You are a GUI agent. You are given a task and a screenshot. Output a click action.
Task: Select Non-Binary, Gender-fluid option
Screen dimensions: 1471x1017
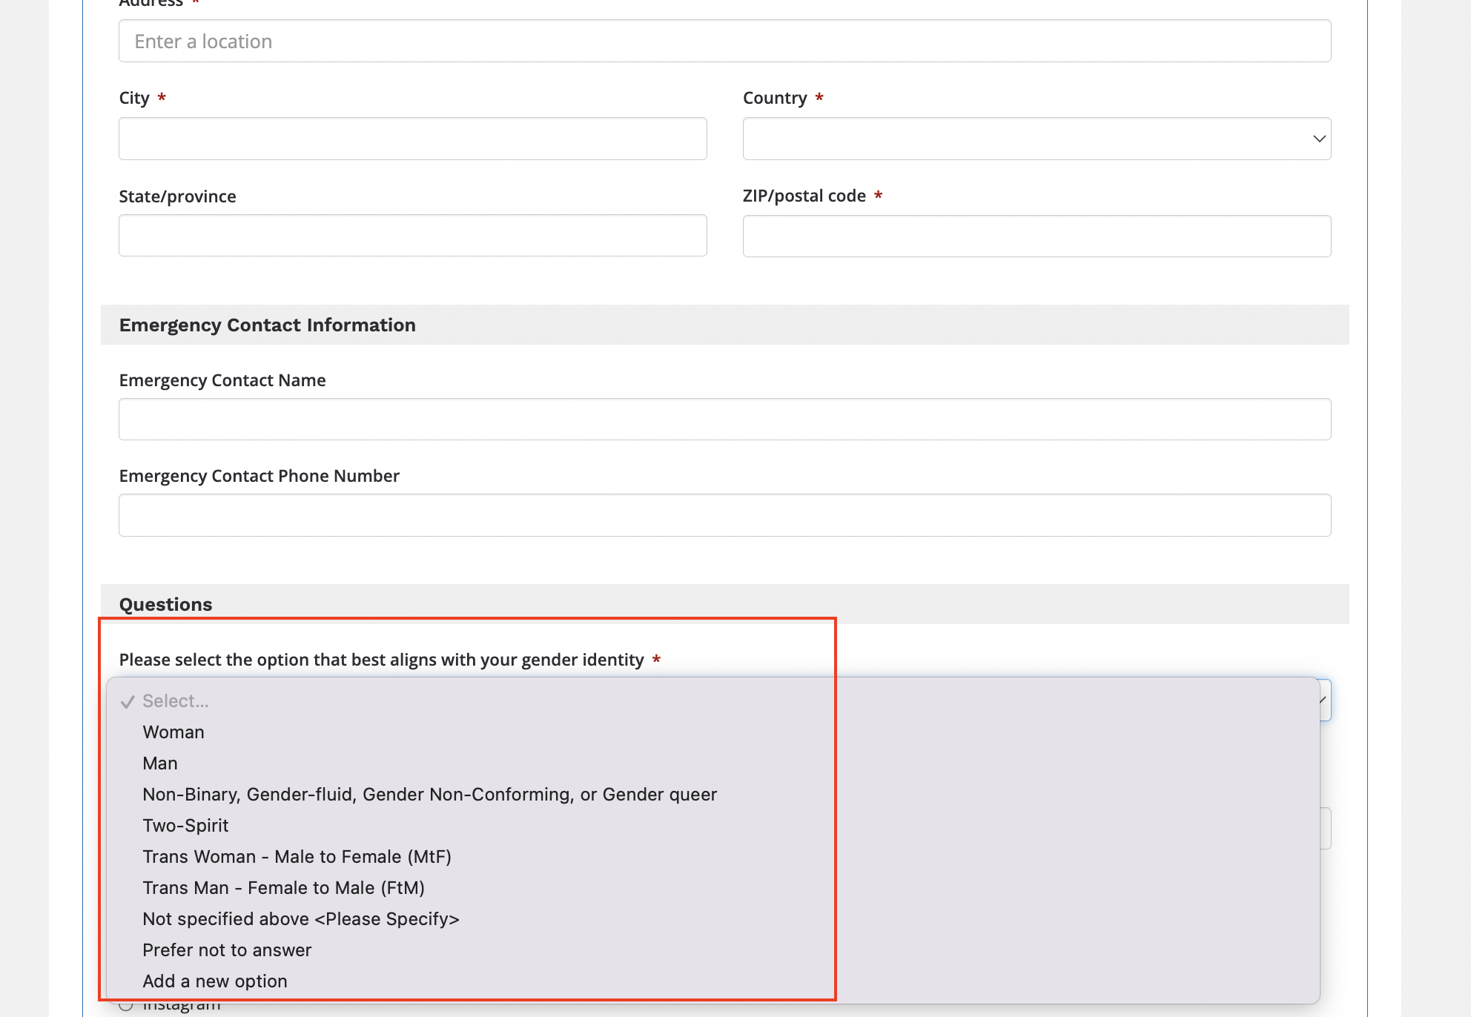[429, 795]
